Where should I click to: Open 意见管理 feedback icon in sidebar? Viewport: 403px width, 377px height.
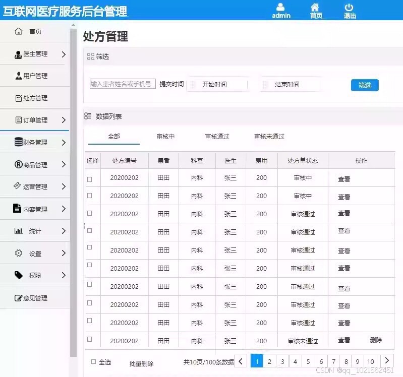coord(19,298)
